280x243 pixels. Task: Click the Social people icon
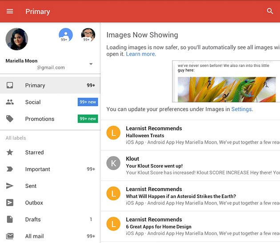coord(10,102)
